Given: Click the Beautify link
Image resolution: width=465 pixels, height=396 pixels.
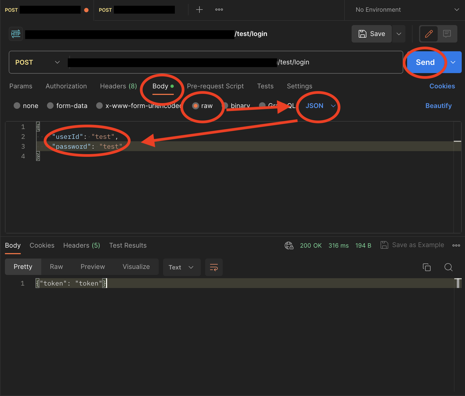Looking at the screenshot, I should click(x=438, y=106).
